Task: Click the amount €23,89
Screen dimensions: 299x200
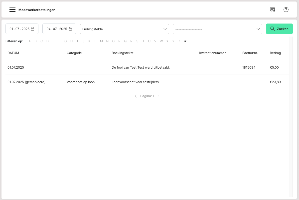Action: (x=275, y=82)
